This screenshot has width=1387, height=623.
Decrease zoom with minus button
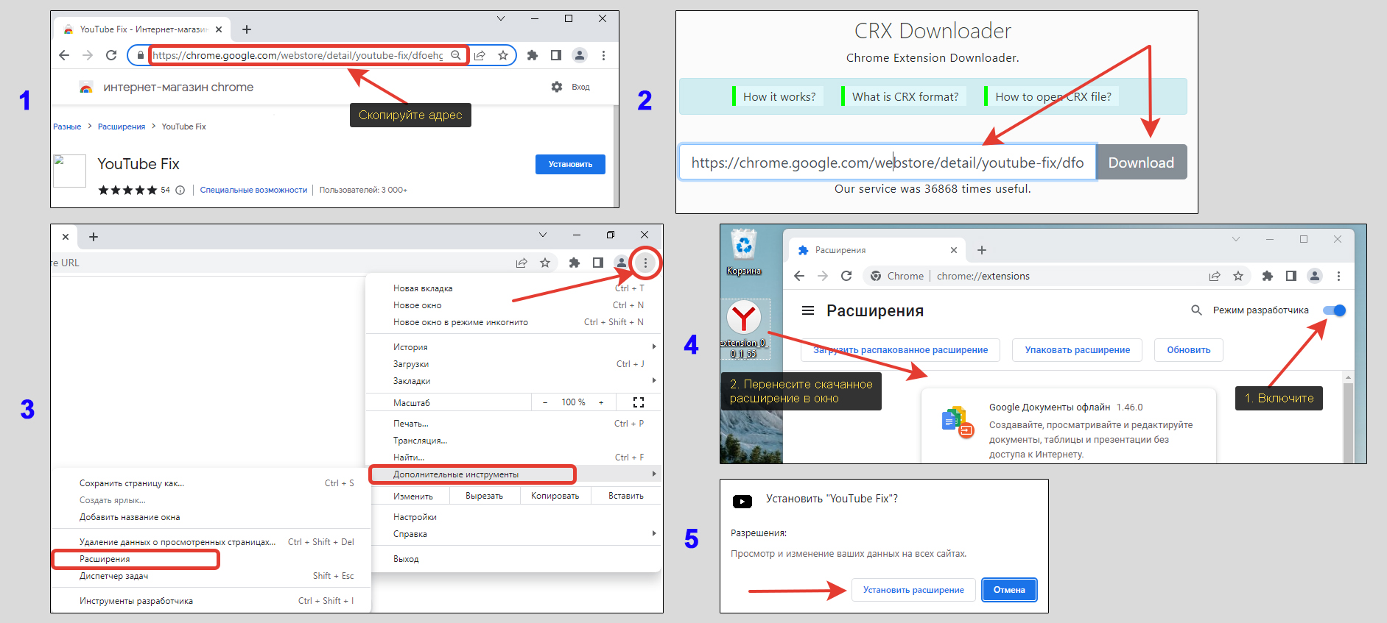(x=545, y=402)
